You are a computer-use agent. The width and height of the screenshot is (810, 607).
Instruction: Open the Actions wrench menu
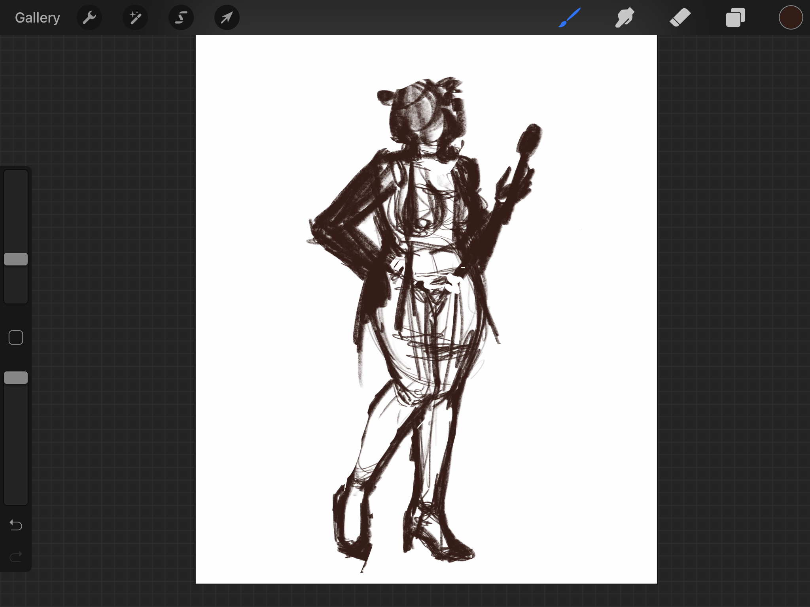(89, 18)
